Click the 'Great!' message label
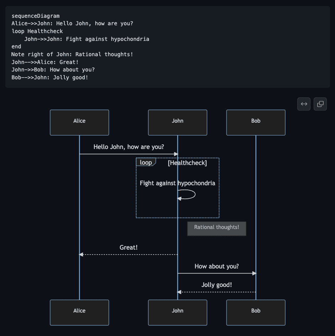 click(x=129, y=247)
